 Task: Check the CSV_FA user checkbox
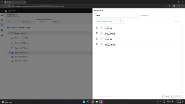coord(97,27)
